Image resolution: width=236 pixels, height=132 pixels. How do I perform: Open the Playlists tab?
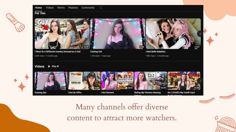(x=73, y=8)
